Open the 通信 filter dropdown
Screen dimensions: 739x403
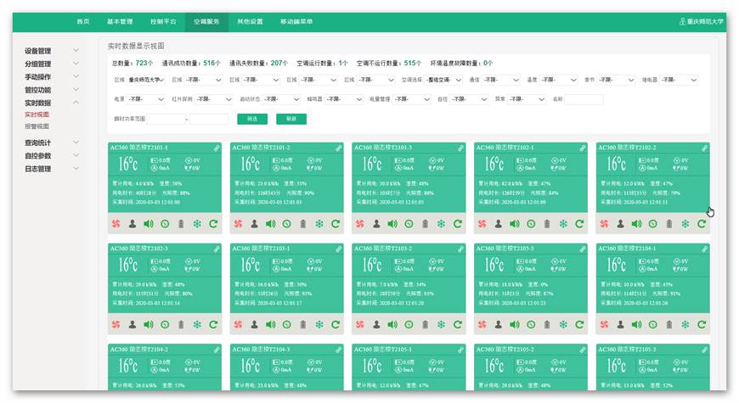[501, 80]
